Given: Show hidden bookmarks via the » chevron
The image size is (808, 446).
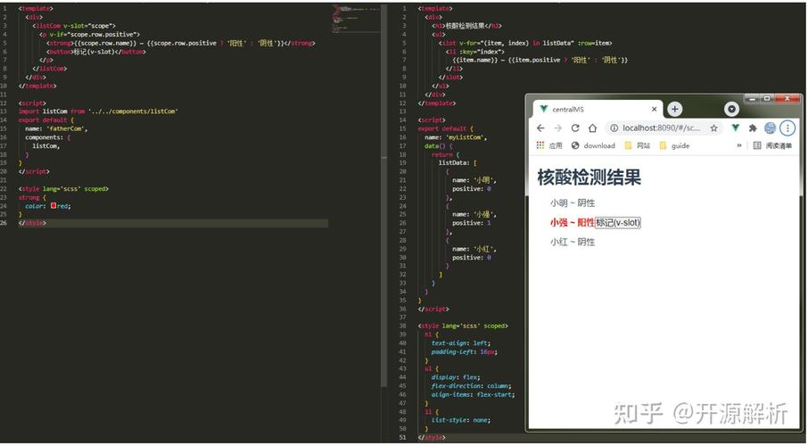Looking at the screenshot, I should 739,145.
